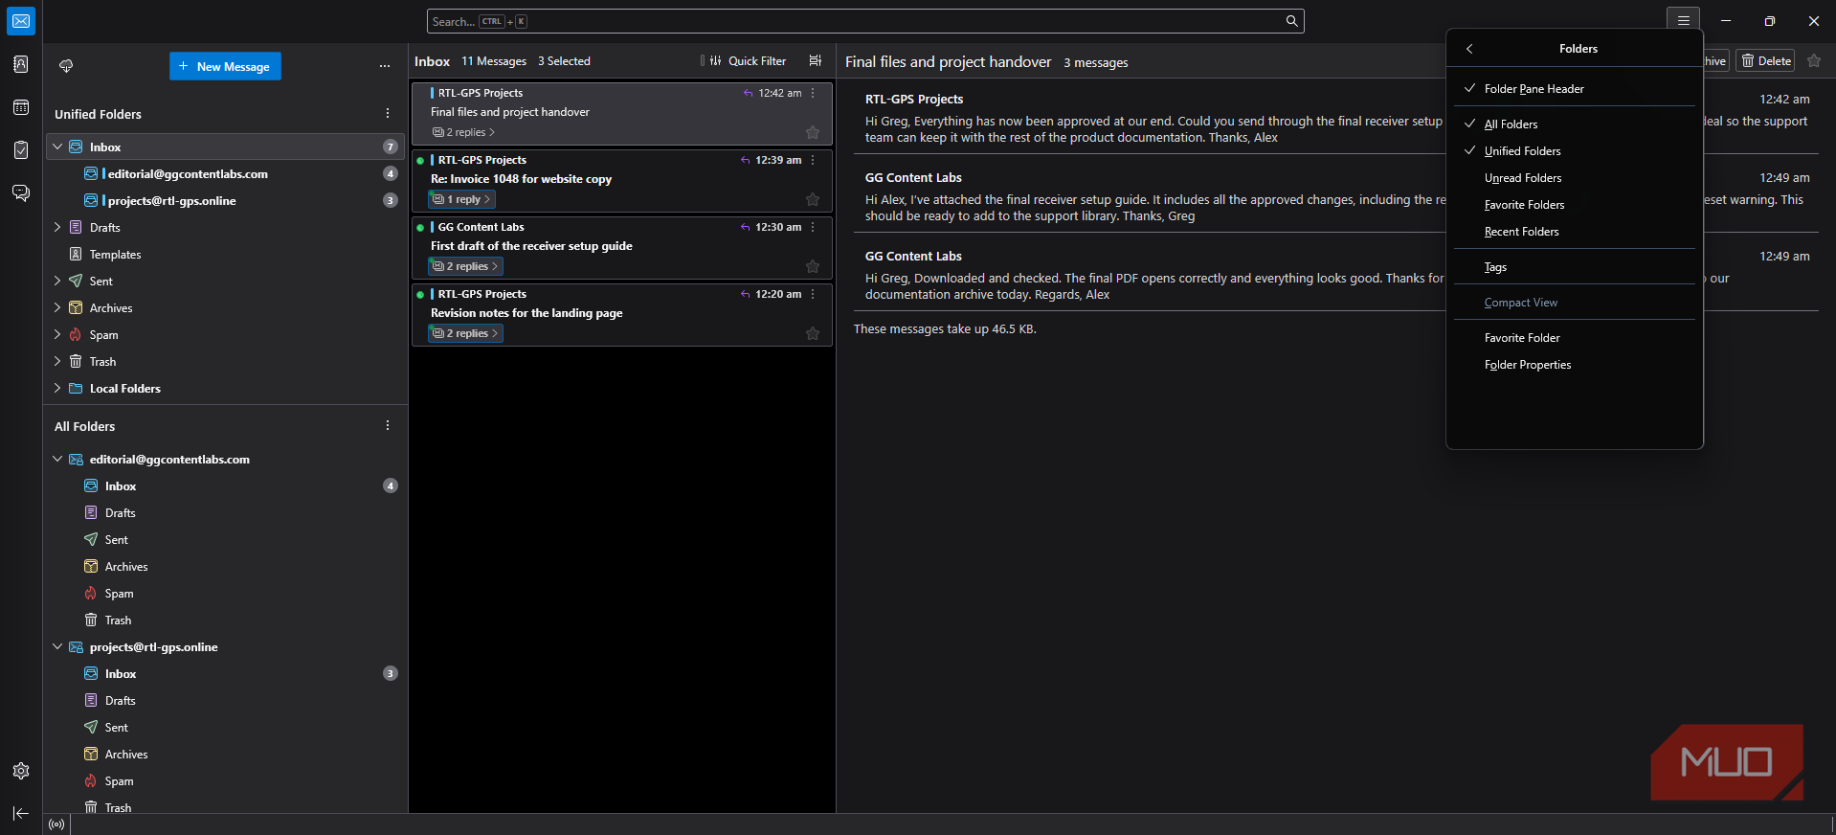
Task: Open the Templates folder
Action: click(226, 254)
